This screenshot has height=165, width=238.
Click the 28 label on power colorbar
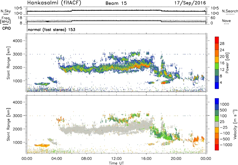[222, 43]
